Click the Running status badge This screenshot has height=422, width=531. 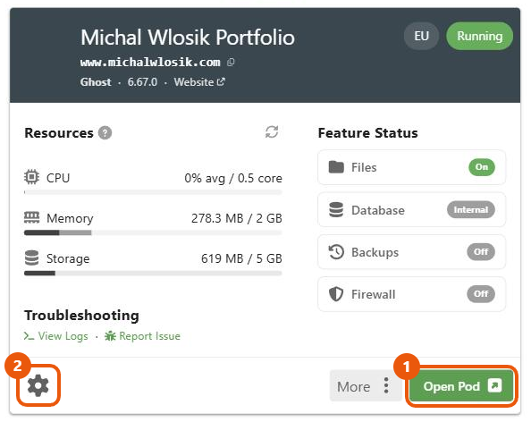point(479,36)
